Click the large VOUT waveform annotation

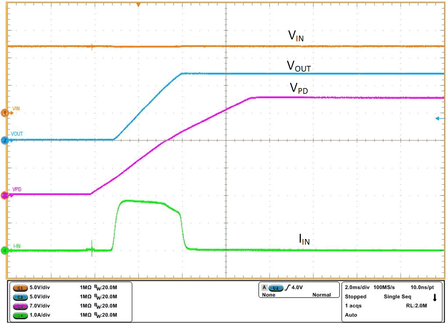299,66
